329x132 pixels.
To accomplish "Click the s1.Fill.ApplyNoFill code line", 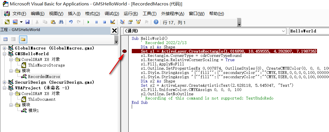I will pos(162,64).
